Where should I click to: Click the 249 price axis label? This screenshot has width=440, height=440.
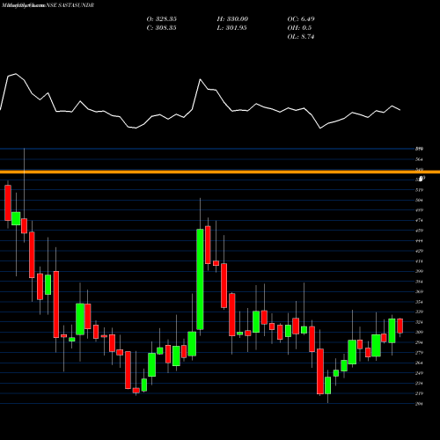pos(419,373)
